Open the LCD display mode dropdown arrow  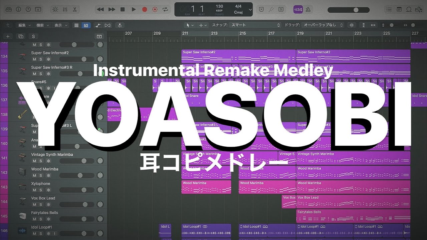pos(250,10)
